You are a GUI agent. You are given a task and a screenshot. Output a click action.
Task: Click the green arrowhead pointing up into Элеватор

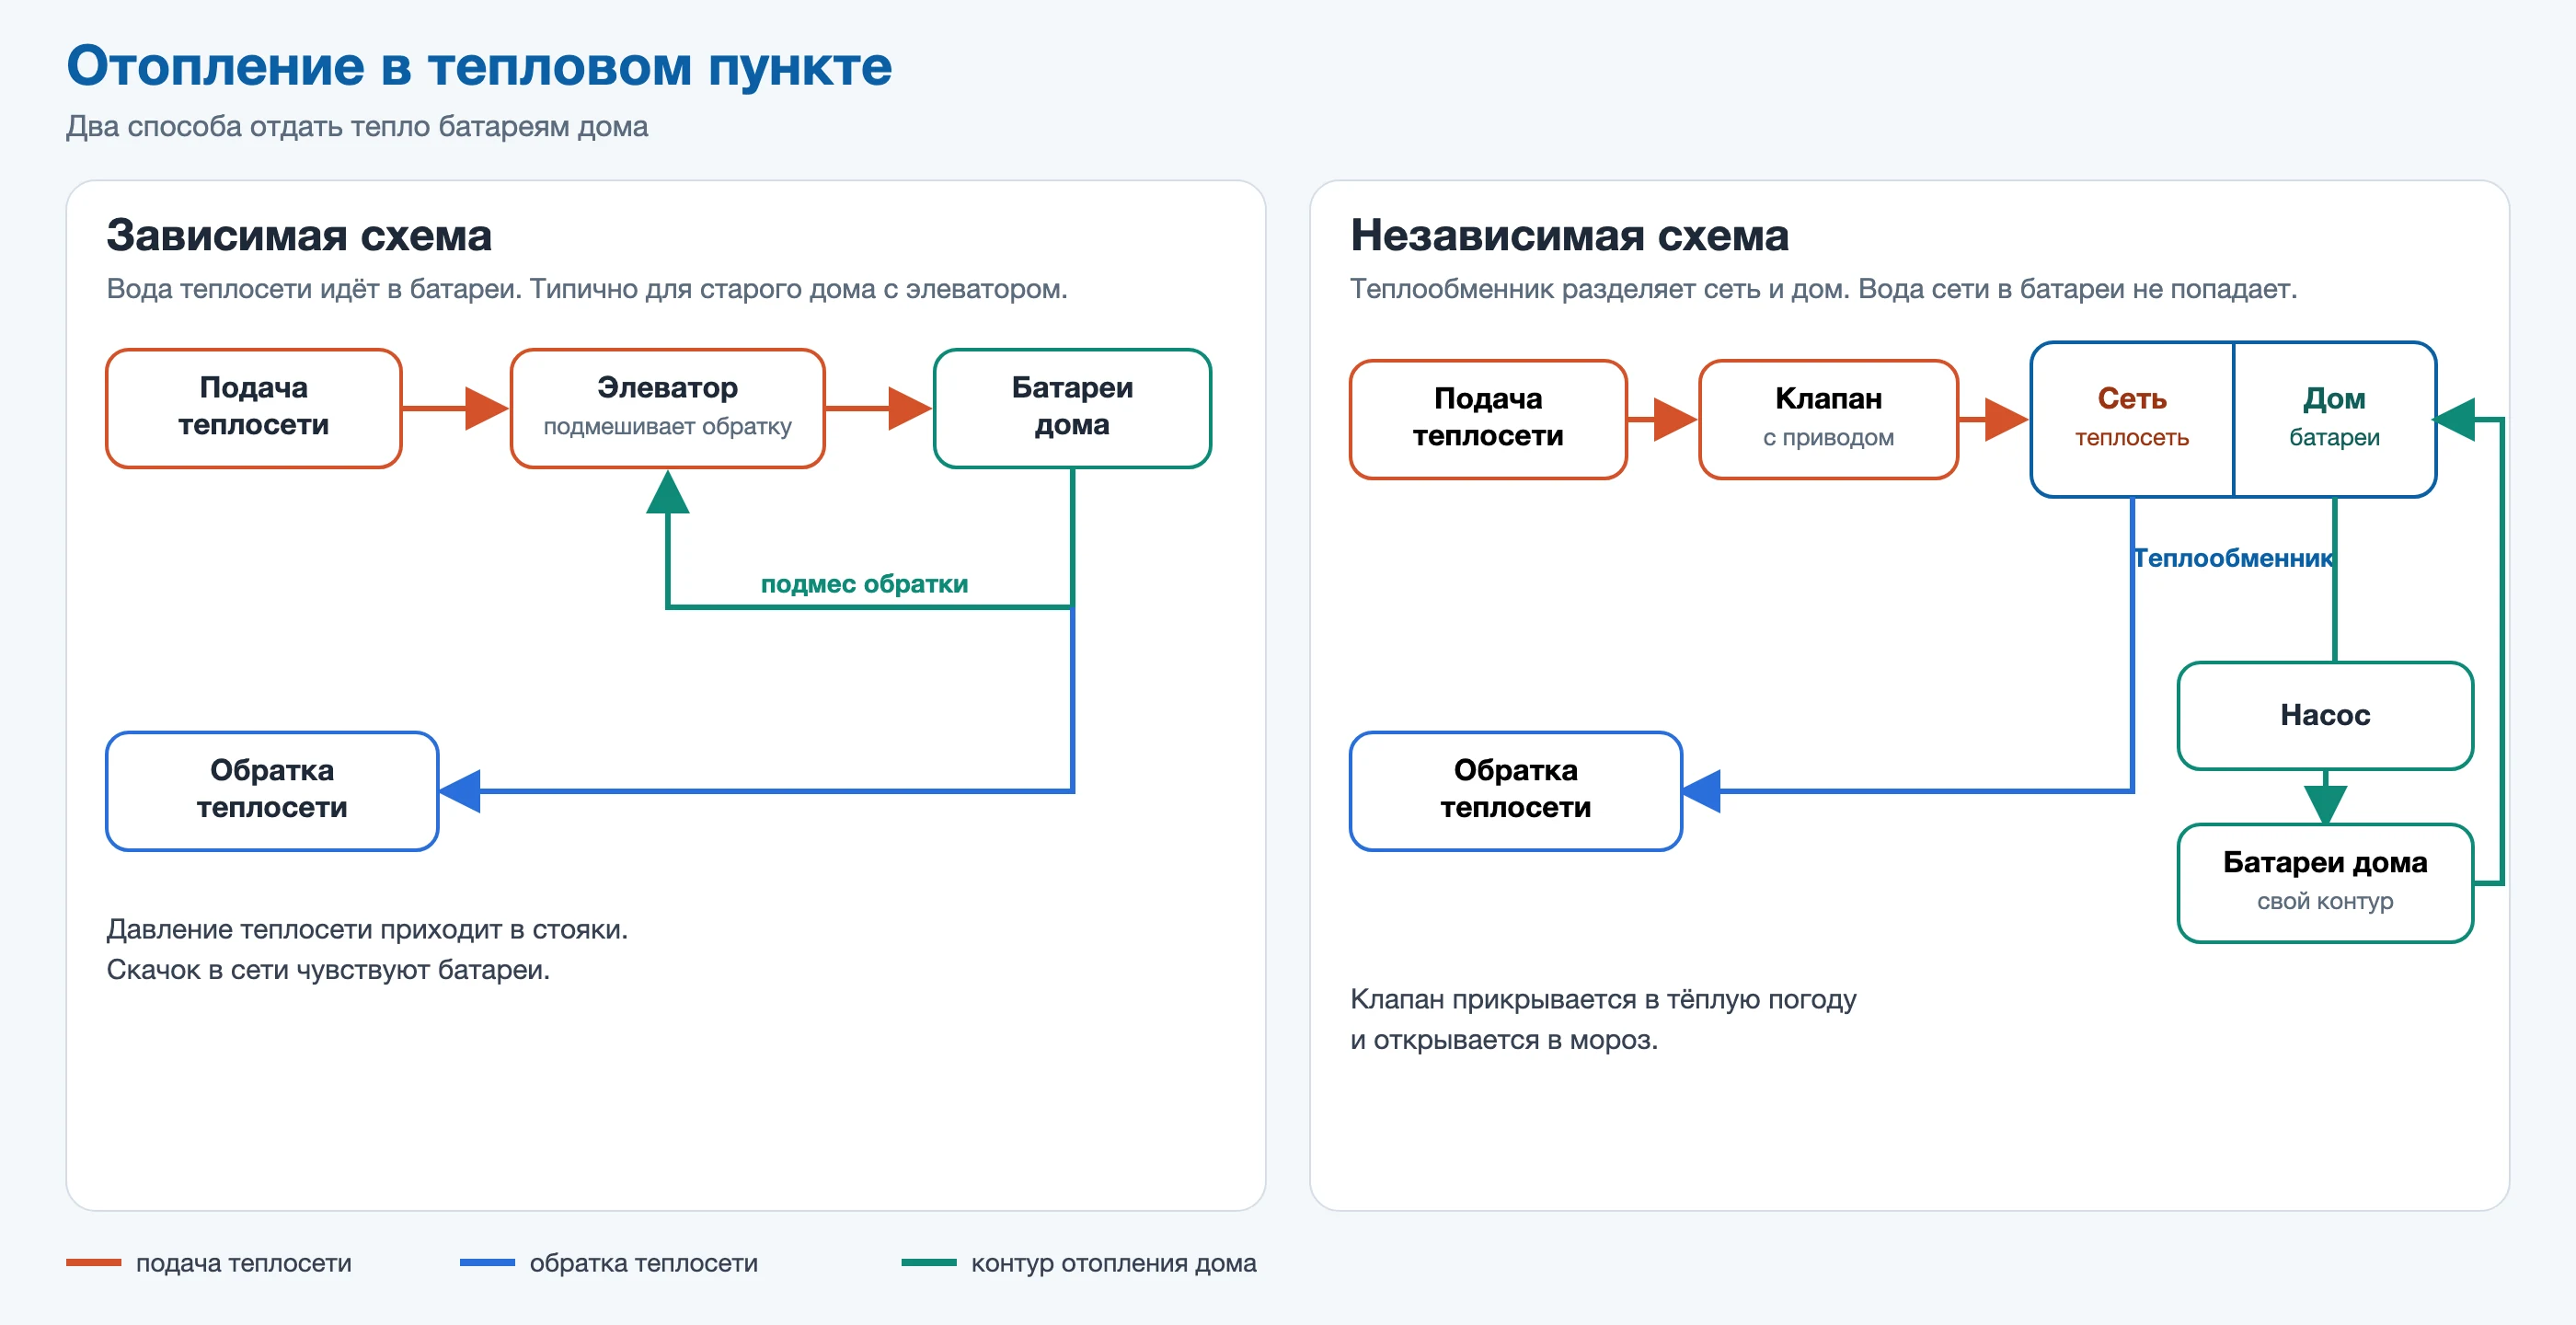tap(667, 491)
